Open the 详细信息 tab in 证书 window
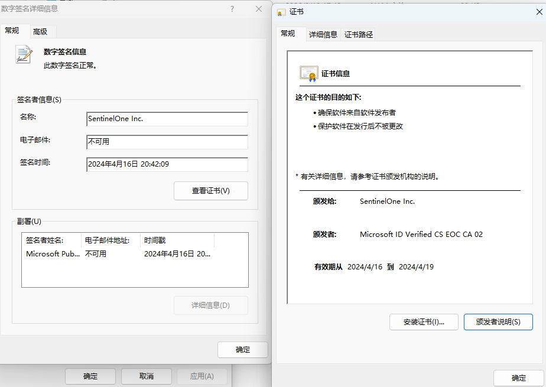546x387 pixels. click(x=323, y=34)
